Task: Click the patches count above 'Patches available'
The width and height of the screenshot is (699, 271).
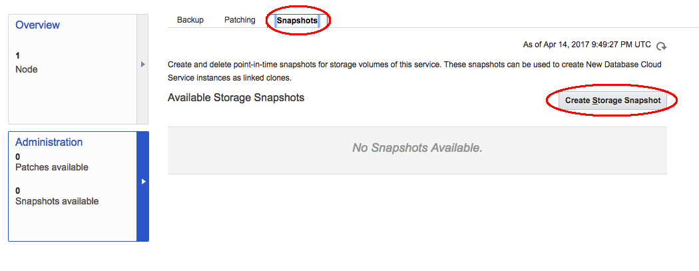Action: click(x=18, y=157)
